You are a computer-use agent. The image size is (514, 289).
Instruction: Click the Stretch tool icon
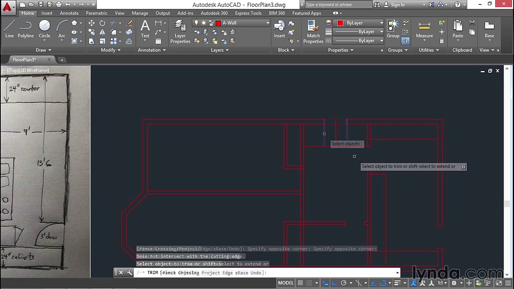pyautogui.click(x=92, y=41)
